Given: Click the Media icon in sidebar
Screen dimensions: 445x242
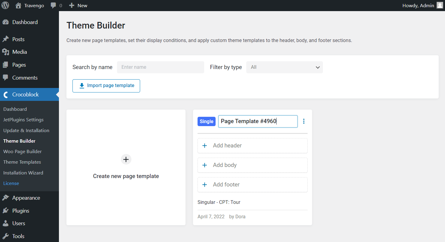Looking at the screenshot, I should click(x=5, y=52).
